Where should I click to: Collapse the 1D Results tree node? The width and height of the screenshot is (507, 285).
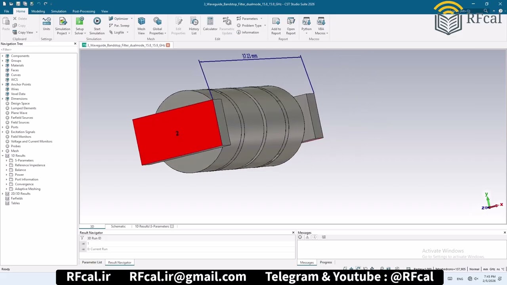2,156
